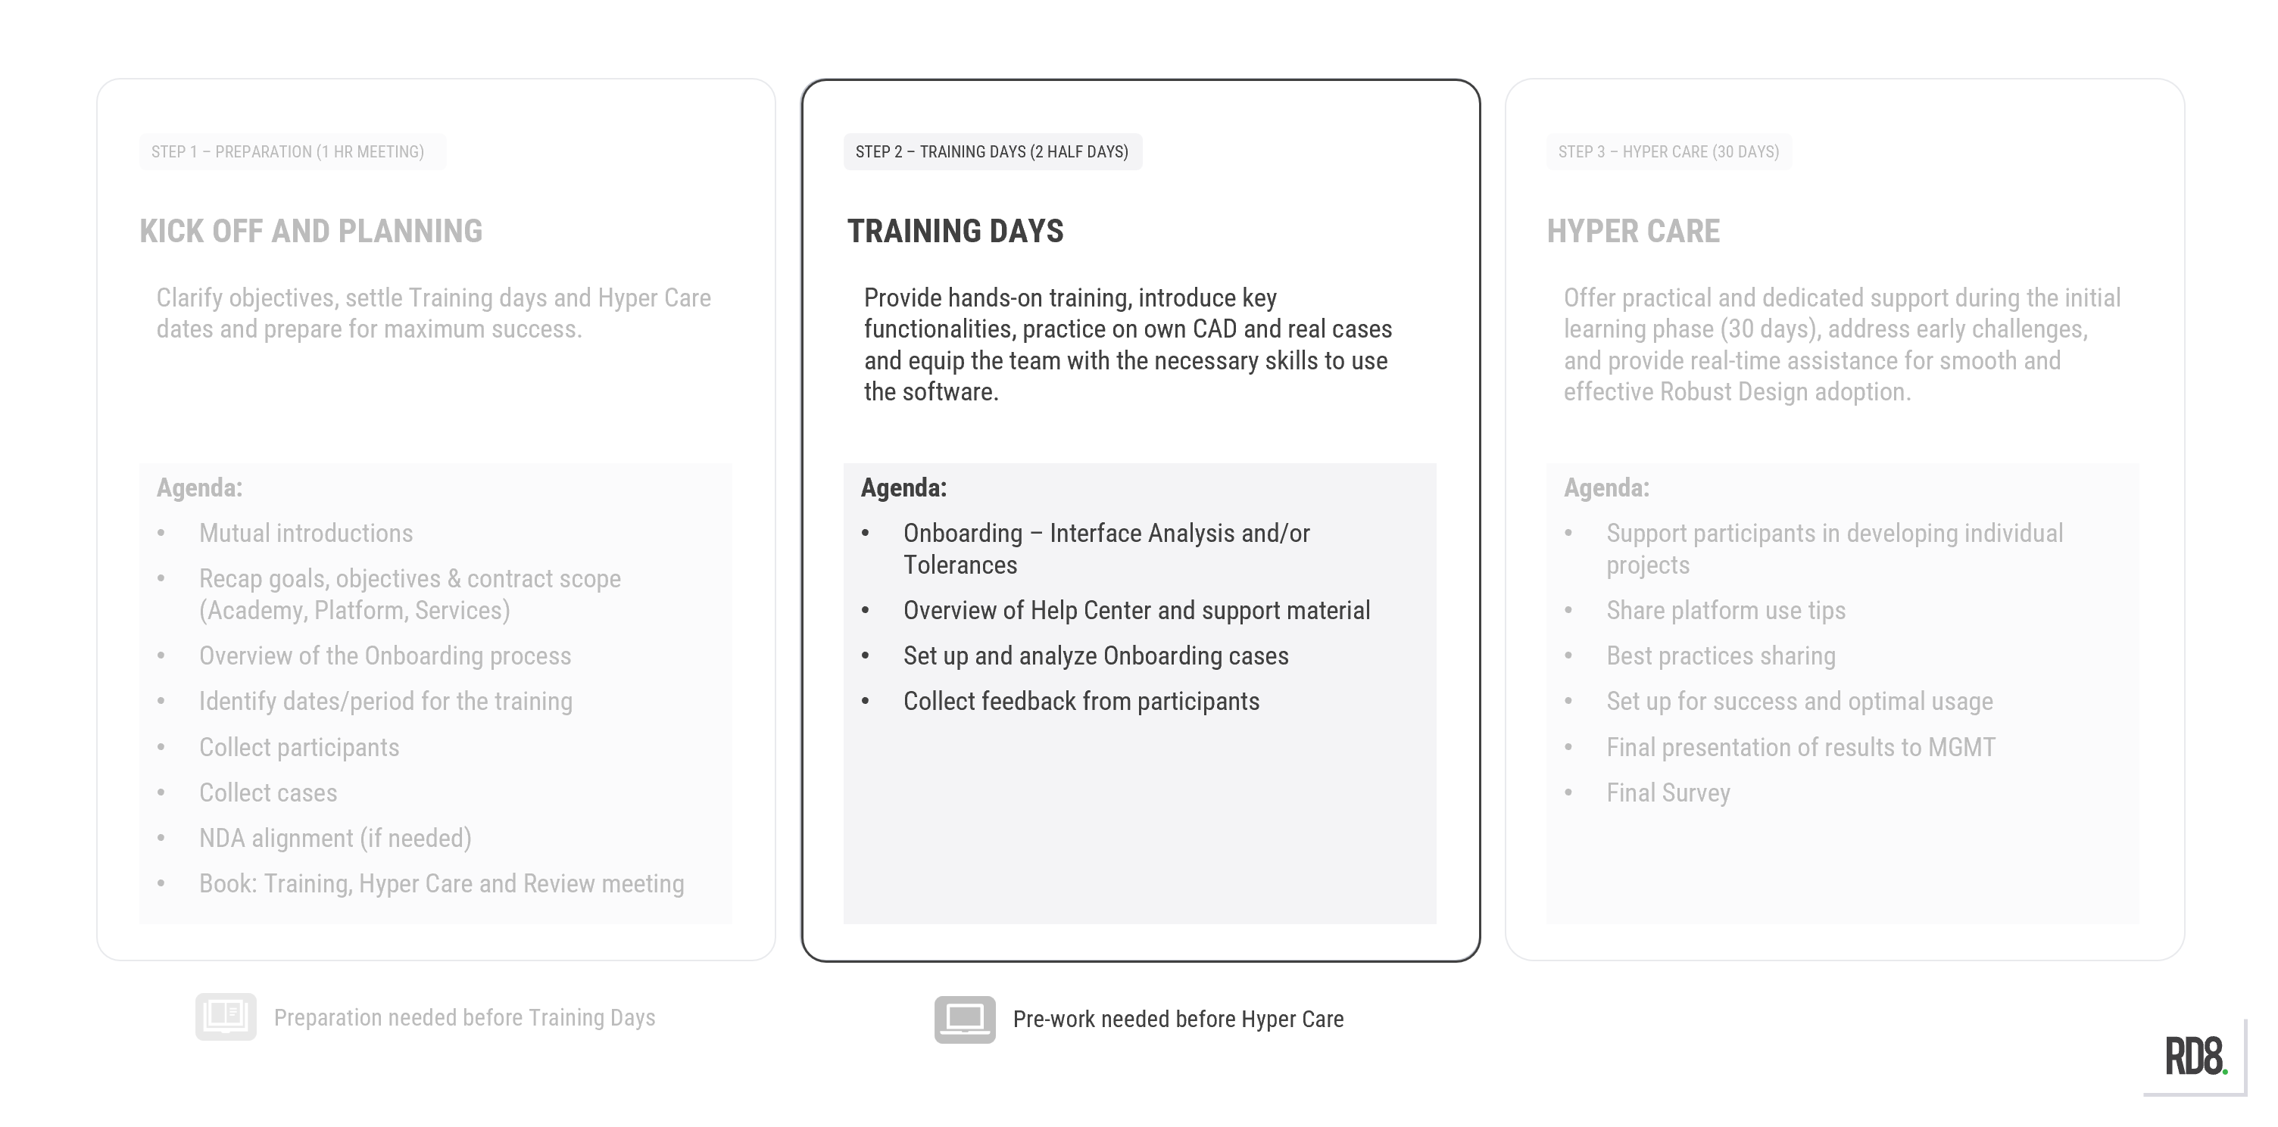Click 'Set up and analyze Onboarding cases'
This screenshot has width=2278, height=1127.
(1096, 656)
